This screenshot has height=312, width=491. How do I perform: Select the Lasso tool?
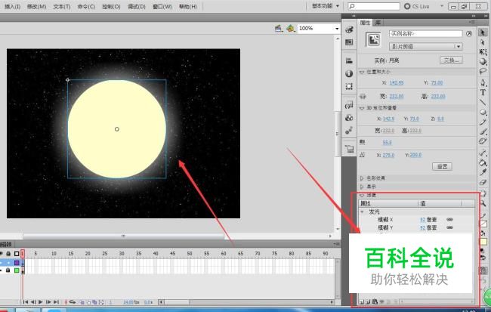tap(483, 72)
